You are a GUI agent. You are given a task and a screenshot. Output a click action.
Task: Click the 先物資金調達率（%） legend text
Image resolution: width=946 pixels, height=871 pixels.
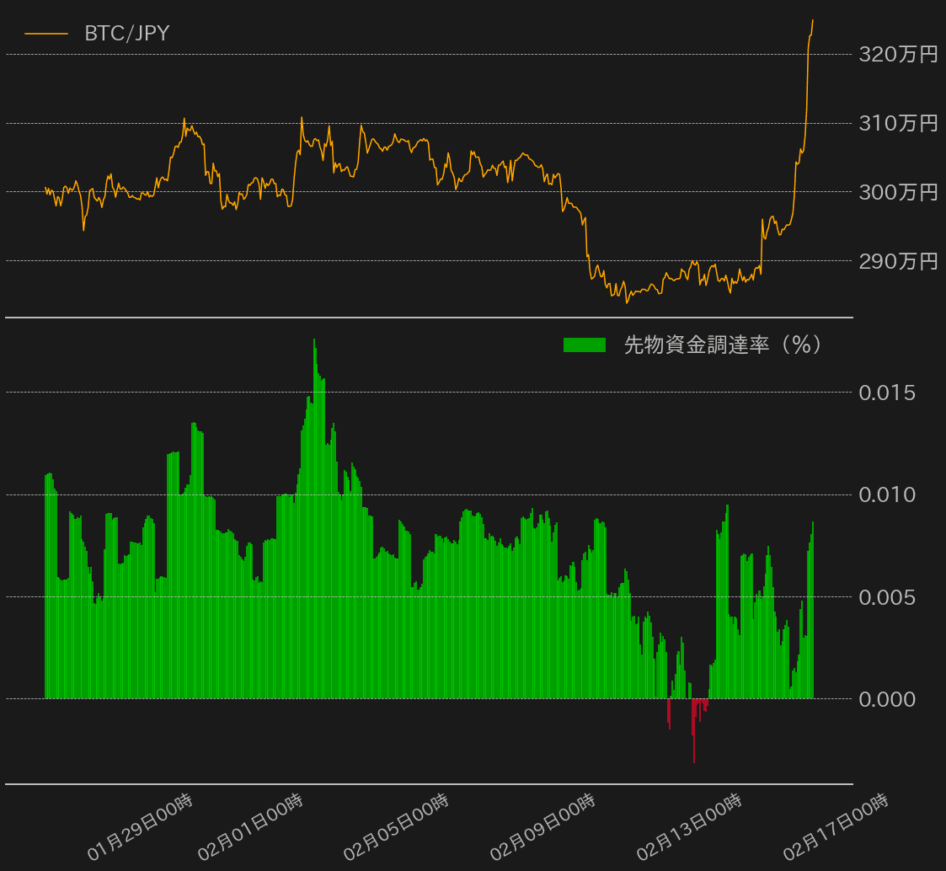(x=723, y=345)
